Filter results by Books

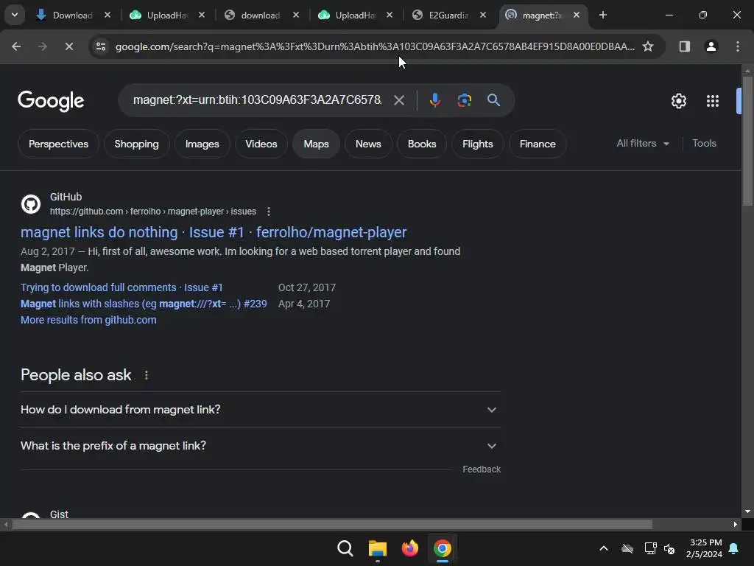pos(422,144)
